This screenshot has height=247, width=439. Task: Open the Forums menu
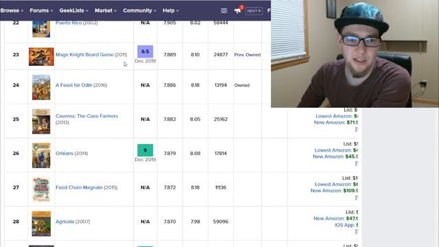(x=41, y=10)
